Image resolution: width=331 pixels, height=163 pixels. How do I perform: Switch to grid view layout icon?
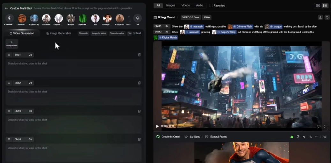(318, 5)
